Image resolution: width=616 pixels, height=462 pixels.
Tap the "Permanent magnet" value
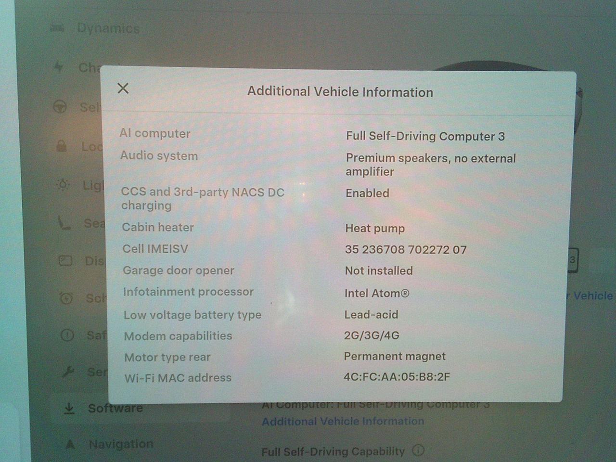point(395,356)
